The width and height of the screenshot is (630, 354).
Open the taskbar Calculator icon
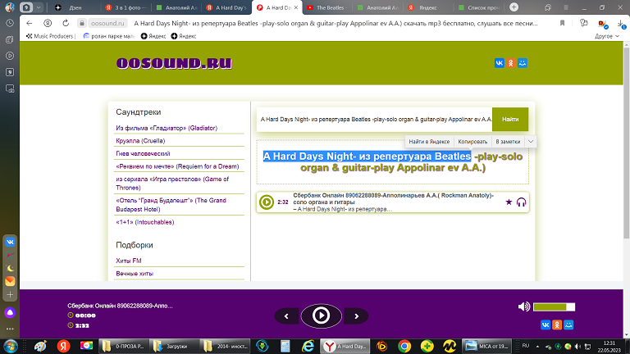click(x=285, y=346)
